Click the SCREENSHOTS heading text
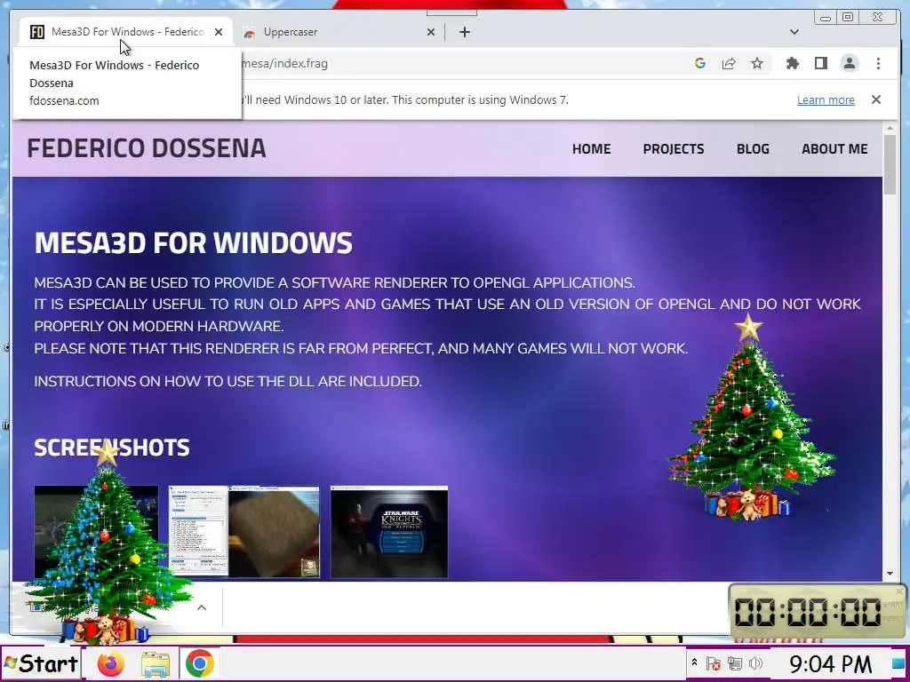Viewport: 910px width, 682px height. tap(112, 448)
